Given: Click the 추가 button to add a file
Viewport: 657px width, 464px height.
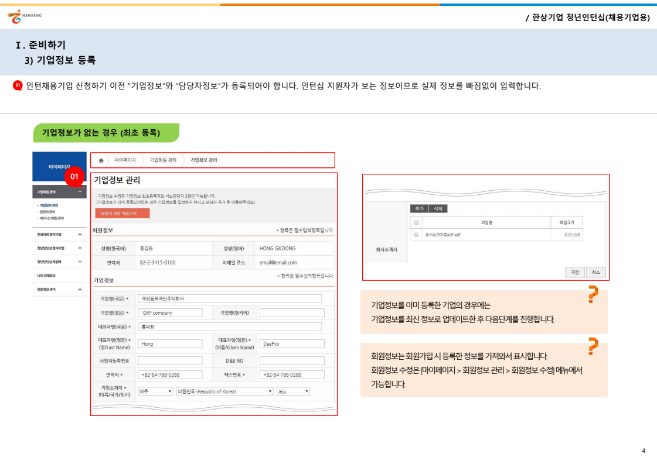Looking at the screenshot, I should tap(418, 208).
